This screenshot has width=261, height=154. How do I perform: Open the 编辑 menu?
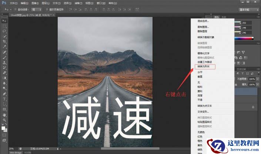24,3
